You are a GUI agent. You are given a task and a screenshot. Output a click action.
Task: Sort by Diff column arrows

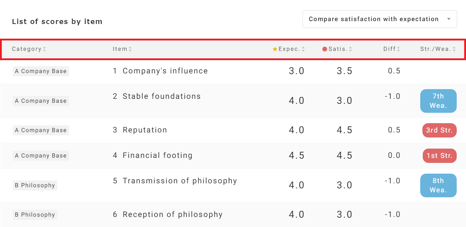tap(398, 49)
